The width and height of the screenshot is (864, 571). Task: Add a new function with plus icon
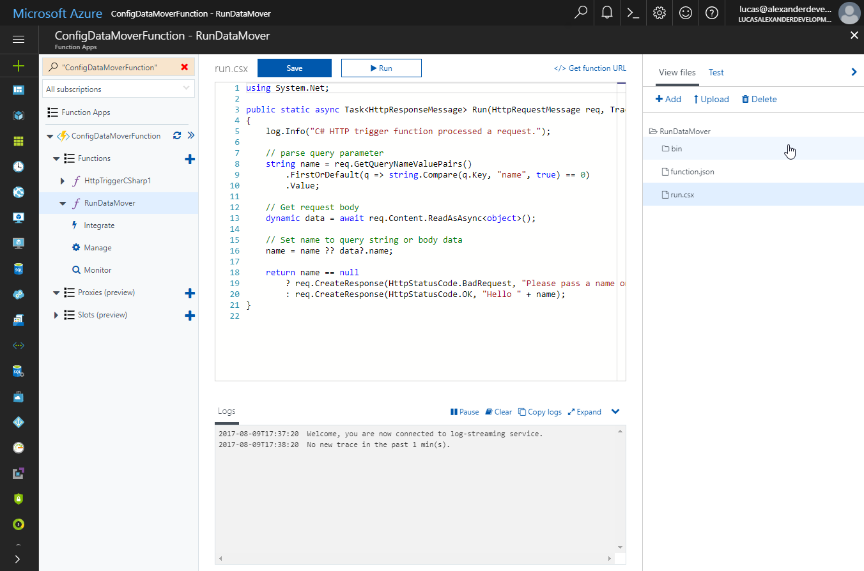(x=189, y=159)
